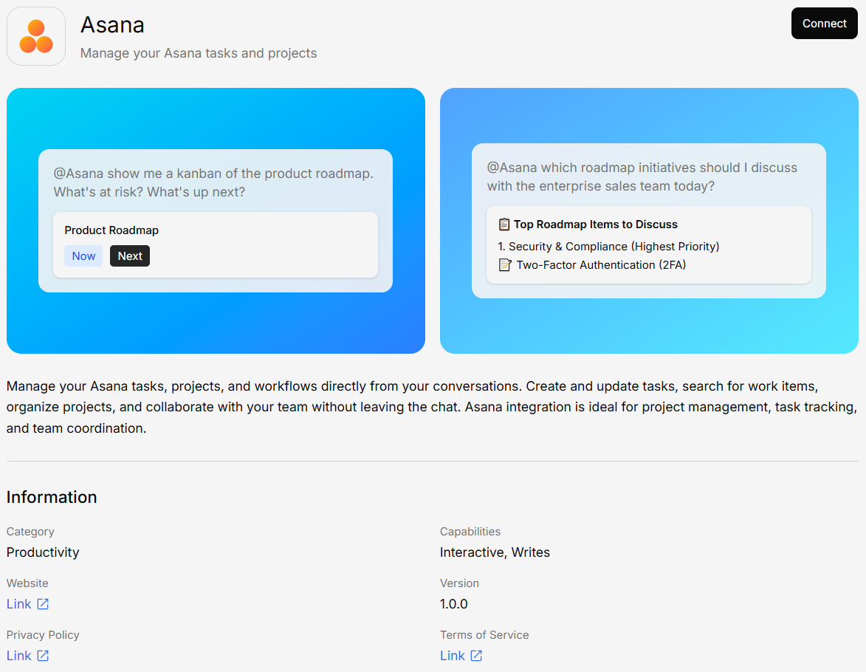Switch to the Next pill in Product Roadmap
The height and width of the screenshot is (672, 866).
(130, 256)
